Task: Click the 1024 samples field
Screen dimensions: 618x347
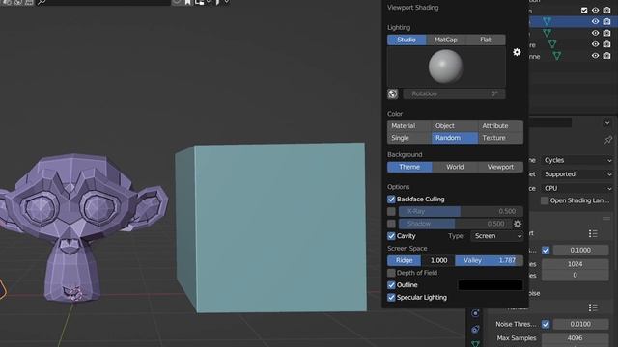Action: pos(576,264)
